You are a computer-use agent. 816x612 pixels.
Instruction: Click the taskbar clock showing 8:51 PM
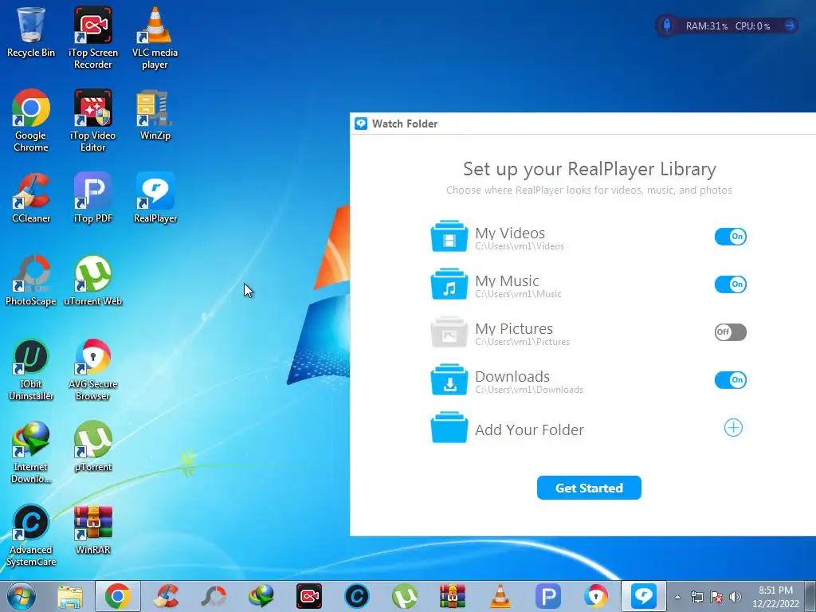(775, 597)
